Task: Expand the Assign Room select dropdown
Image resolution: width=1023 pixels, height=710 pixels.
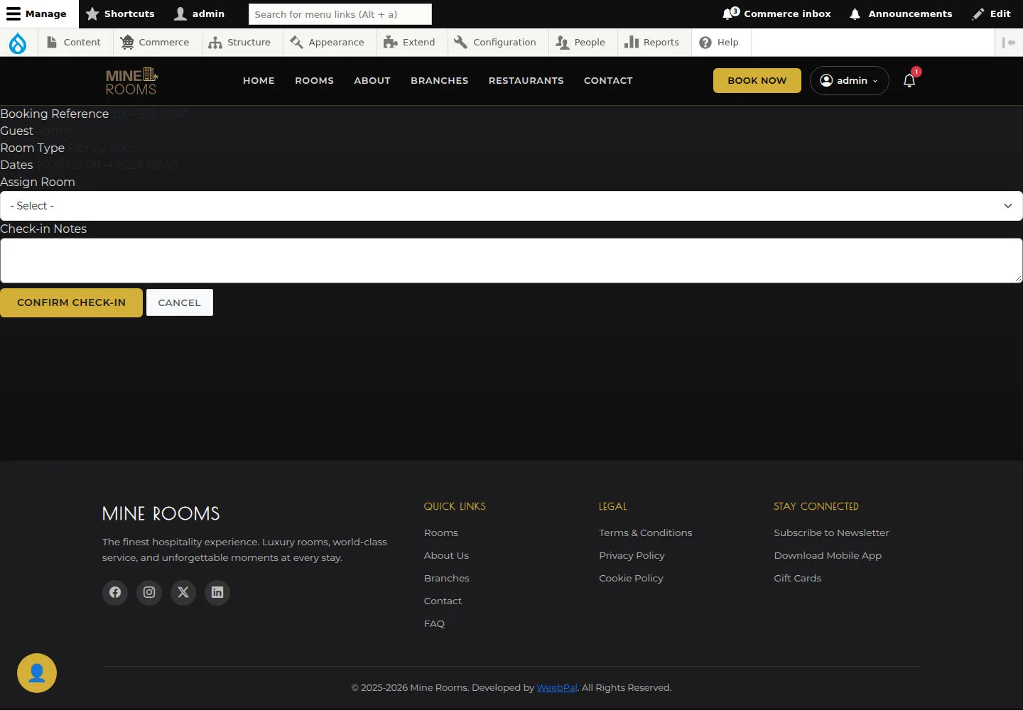Action: (x=511, y=206)
